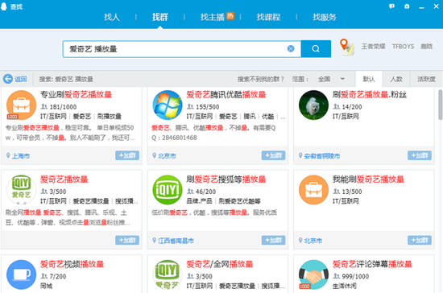This screenshot has height=293, width=443.
Task: Clear the search box text
Action: tap(291, 49)
